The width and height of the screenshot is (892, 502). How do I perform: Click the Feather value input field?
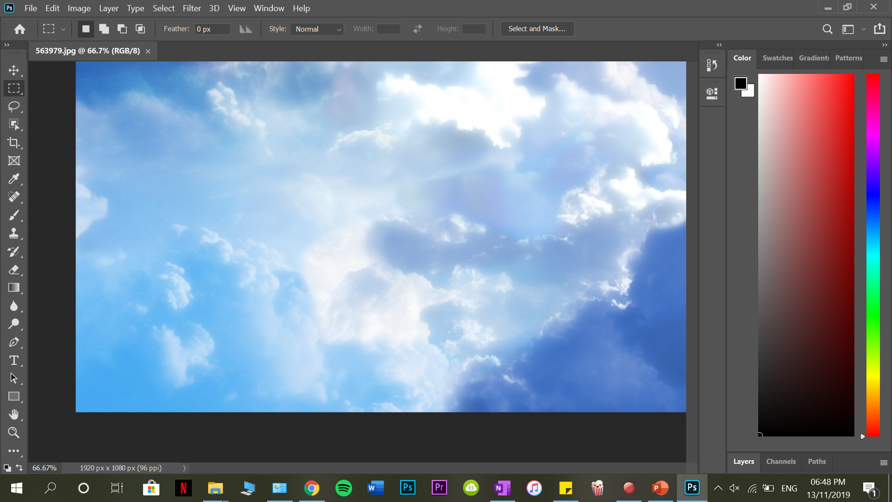coord(212,28)
